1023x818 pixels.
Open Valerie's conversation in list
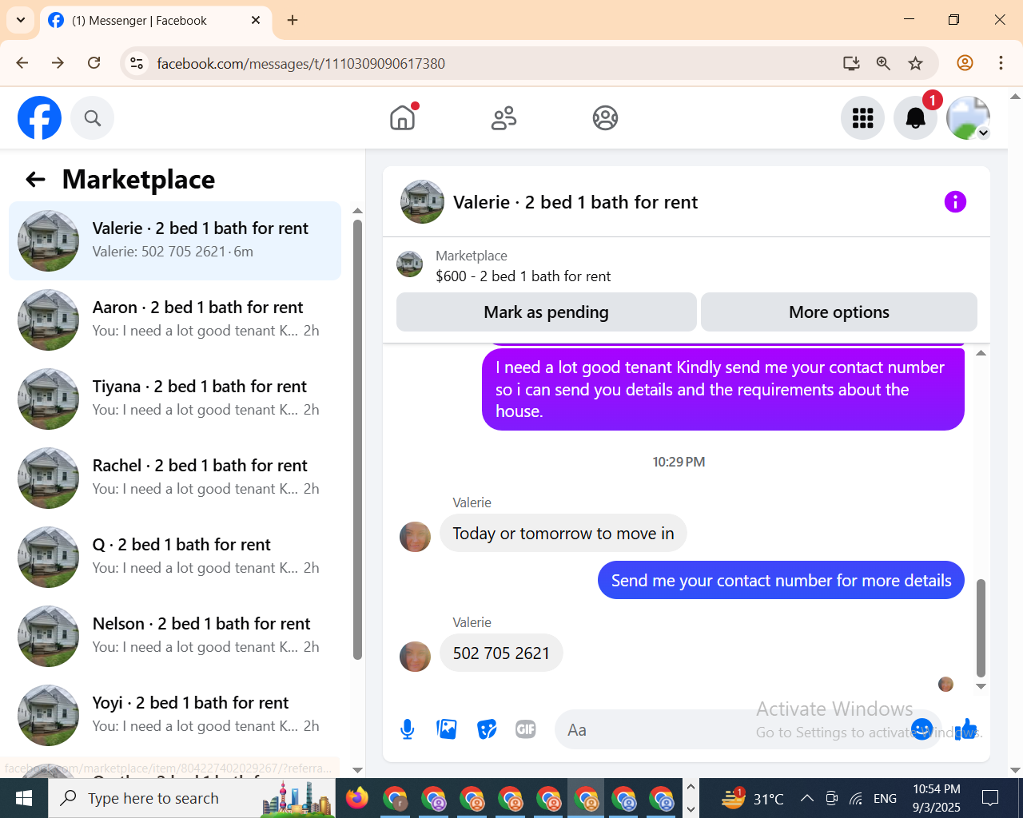[x=175, y=241]
